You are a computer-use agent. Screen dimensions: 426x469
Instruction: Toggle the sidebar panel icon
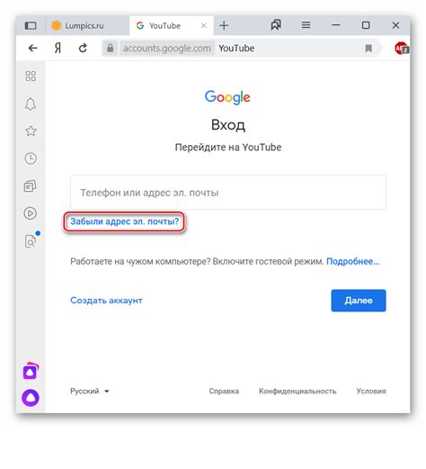coord(31,25)
